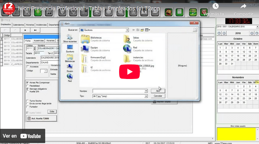This screenshot has width=259, height=144.
Task: Select Sitios recientes in the places bar
Action: click(70, 39)
